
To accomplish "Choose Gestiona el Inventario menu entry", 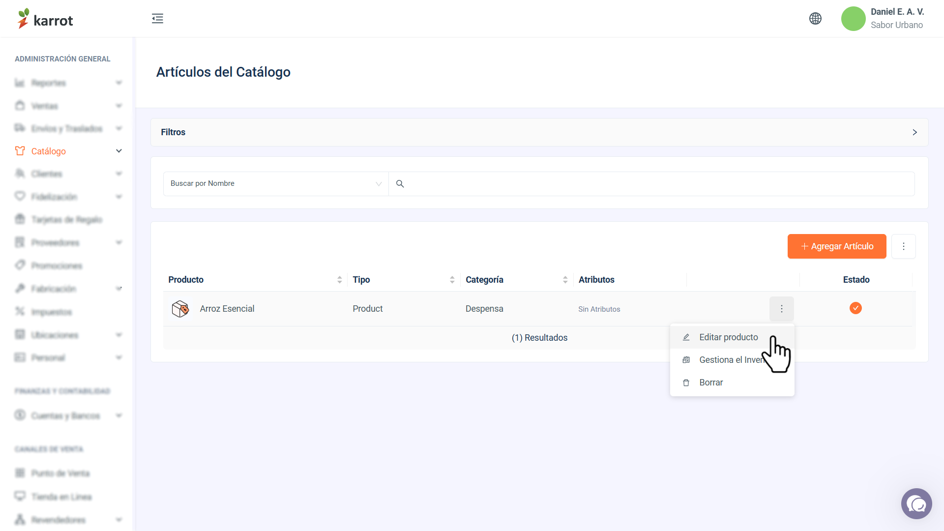I will click(732, 360).
